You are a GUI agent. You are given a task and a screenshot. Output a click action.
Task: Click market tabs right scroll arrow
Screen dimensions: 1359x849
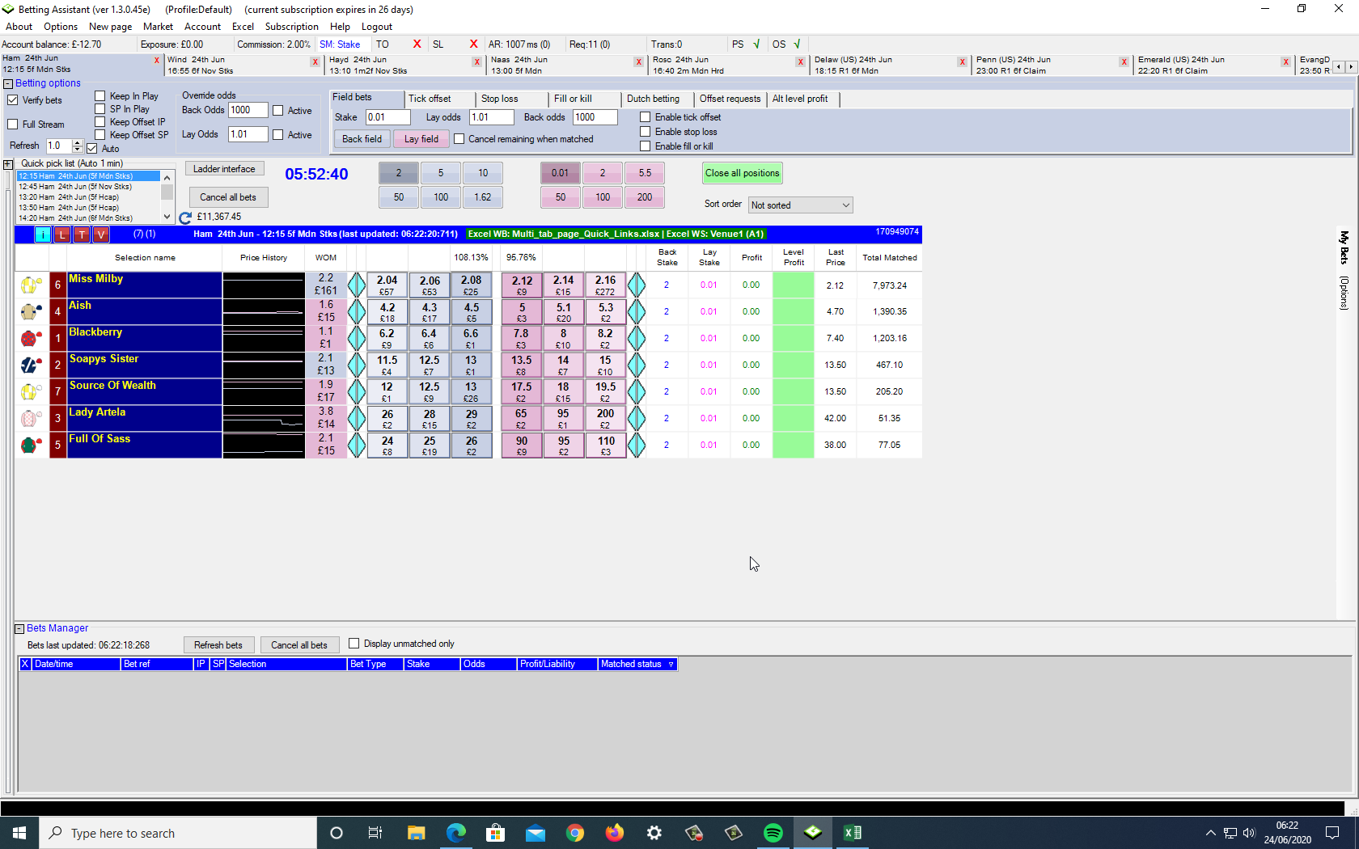click(1350, 66)
